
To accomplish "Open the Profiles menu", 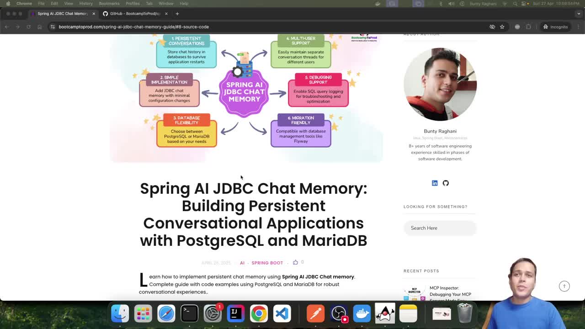I will [x=133, y=4].
